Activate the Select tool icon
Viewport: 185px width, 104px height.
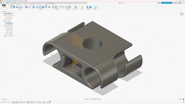95,7
